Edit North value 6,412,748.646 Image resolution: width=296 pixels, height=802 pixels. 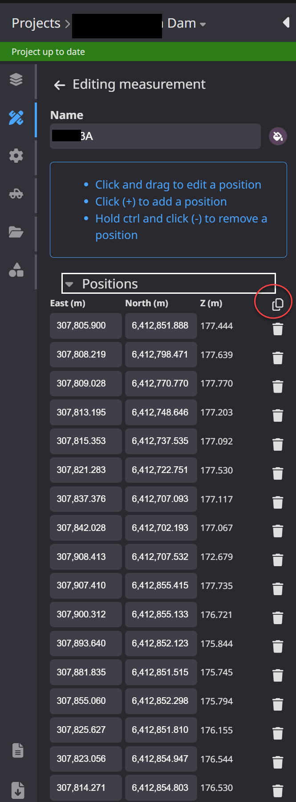point(161,412)
